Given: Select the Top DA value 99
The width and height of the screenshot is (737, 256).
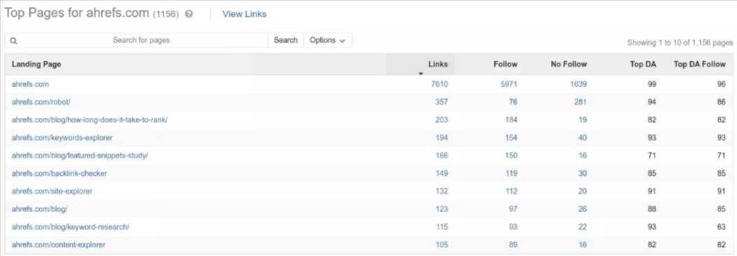Looking at the screenshot, I should (x=652, y=84).
